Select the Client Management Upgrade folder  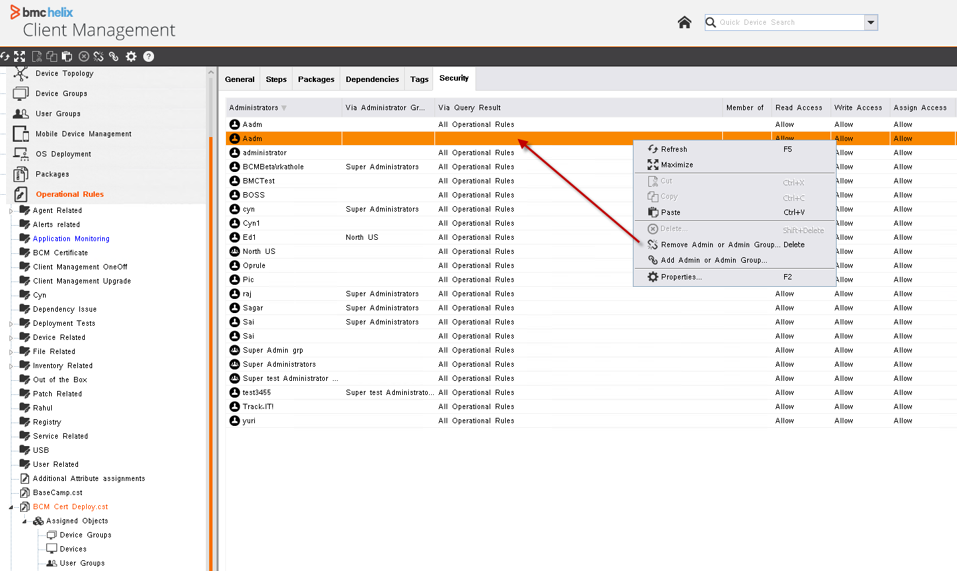pos(82,281)
